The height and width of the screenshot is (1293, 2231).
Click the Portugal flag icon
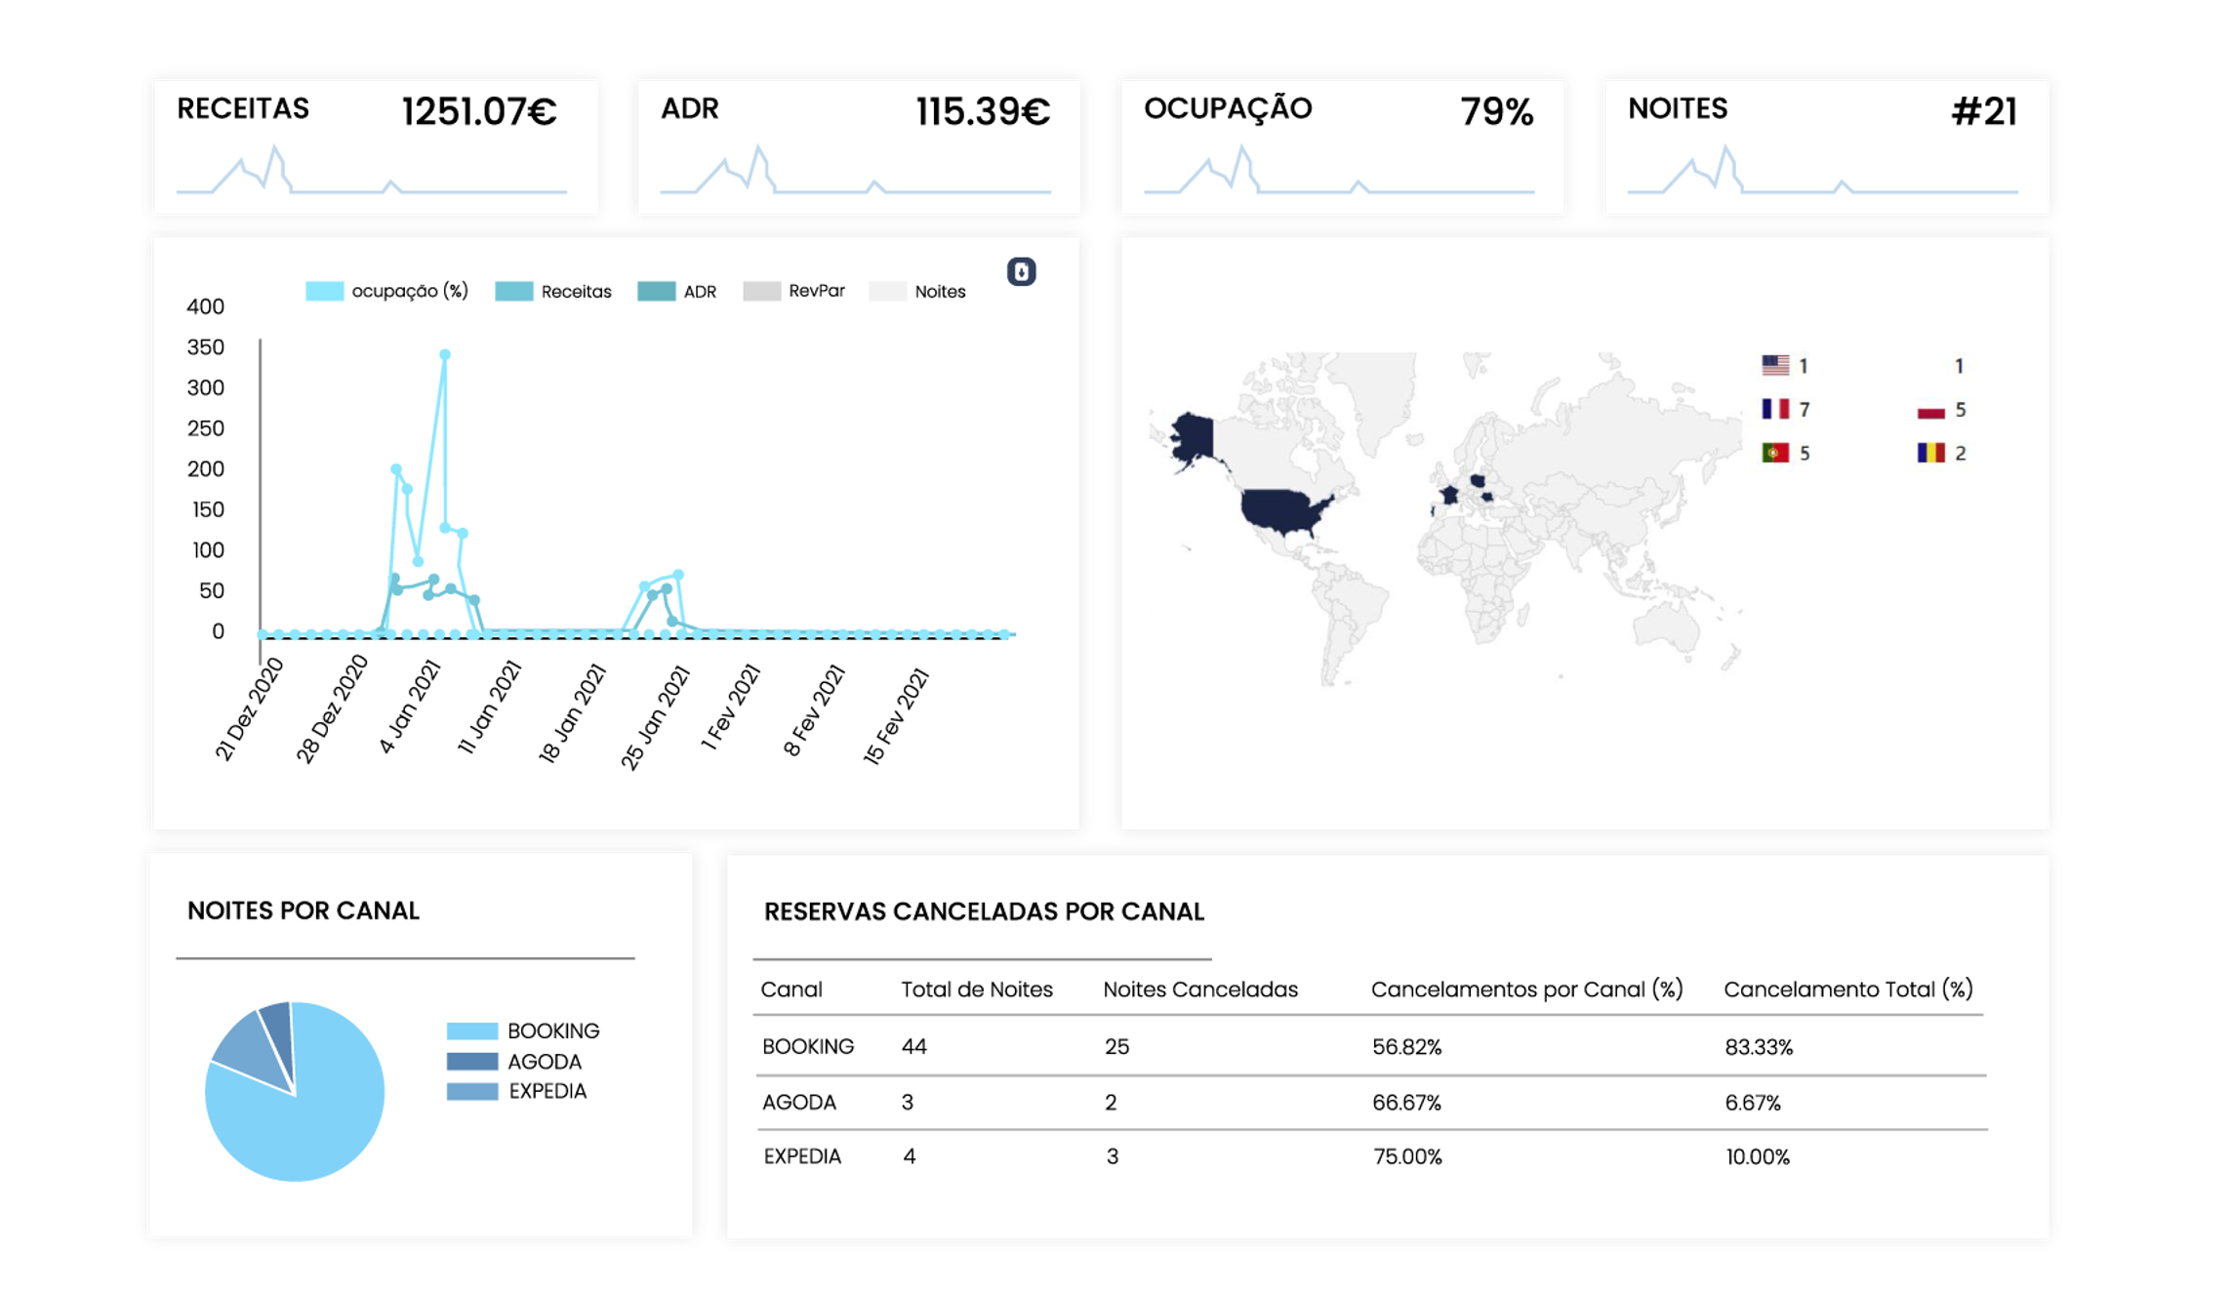tap(1774, 453)
